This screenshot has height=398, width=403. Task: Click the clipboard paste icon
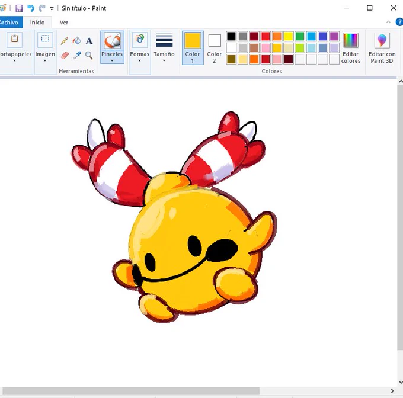click(x=14, y=39)
